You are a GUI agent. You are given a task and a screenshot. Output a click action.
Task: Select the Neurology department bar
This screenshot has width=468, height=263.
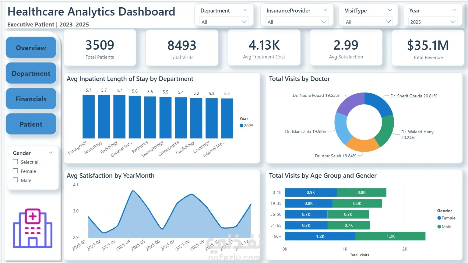104,117
